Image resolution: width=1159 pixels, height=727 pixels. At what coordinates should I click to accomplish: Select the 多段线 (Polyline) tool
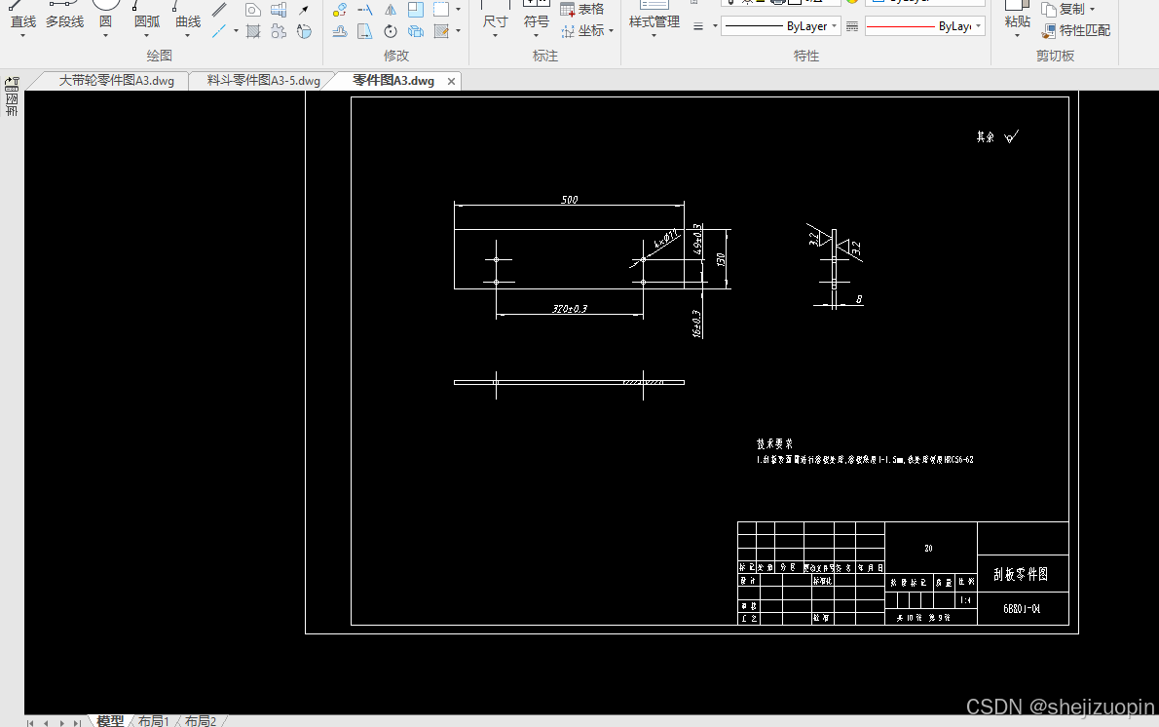point(64,15)
